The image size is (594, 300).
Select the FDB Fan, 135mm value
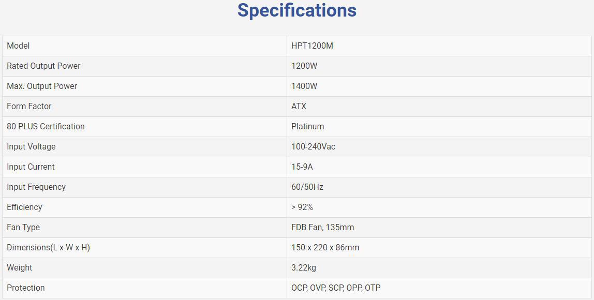[323, 227]
